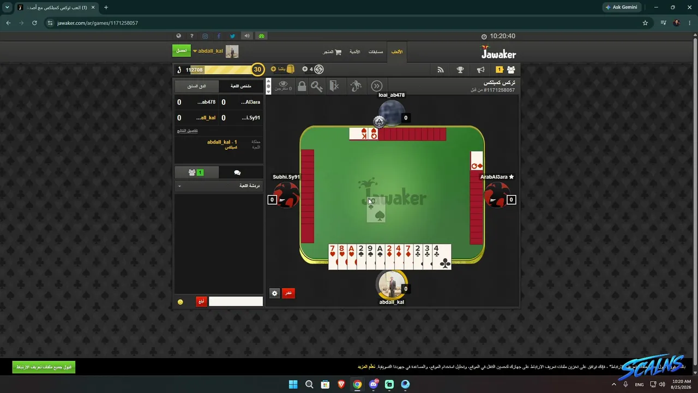Click the language globe icon
698x393 pixels.
point(178,36)
